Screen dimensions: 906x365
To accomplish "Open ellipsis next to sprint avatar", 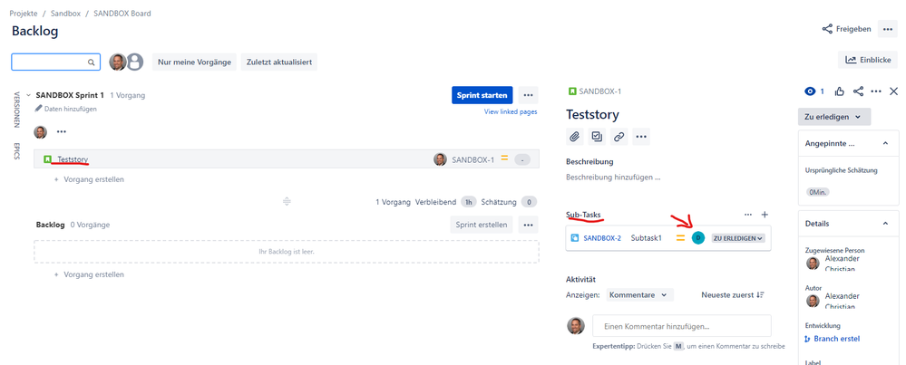I will (x=62, y=132).
